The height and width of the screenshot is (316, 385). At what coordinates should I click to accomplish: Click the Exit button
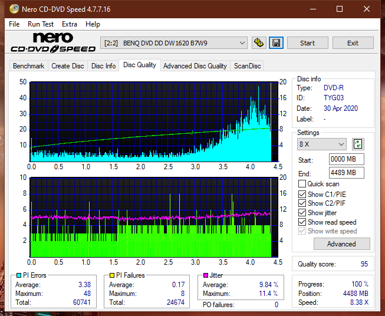tap(353, 43)
